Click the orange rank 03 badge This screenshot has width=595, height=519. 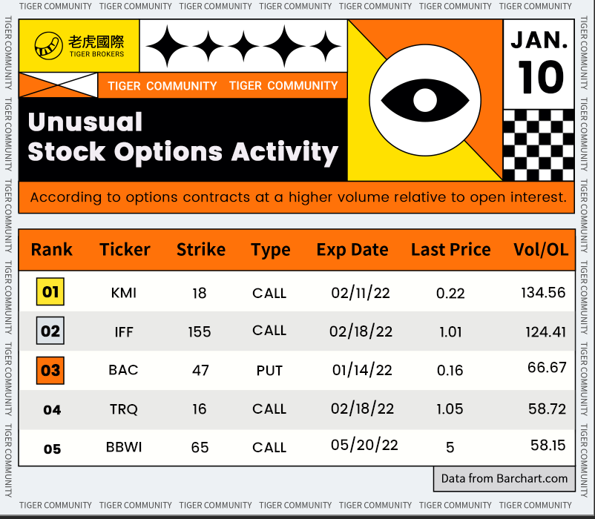tap(50, 369)
